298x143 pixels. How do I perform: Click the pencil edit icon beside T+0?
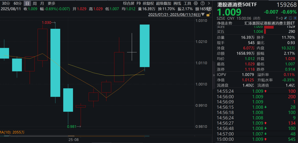[x=286, y=18]
